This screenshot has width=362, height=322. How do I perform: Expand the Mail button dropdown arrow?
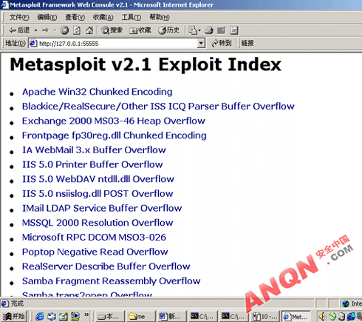coord(199,30)
